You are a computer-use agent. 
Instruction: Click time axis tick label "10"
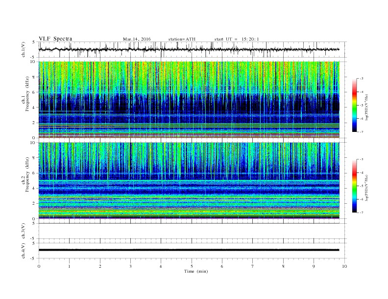(x=344, y=266)
